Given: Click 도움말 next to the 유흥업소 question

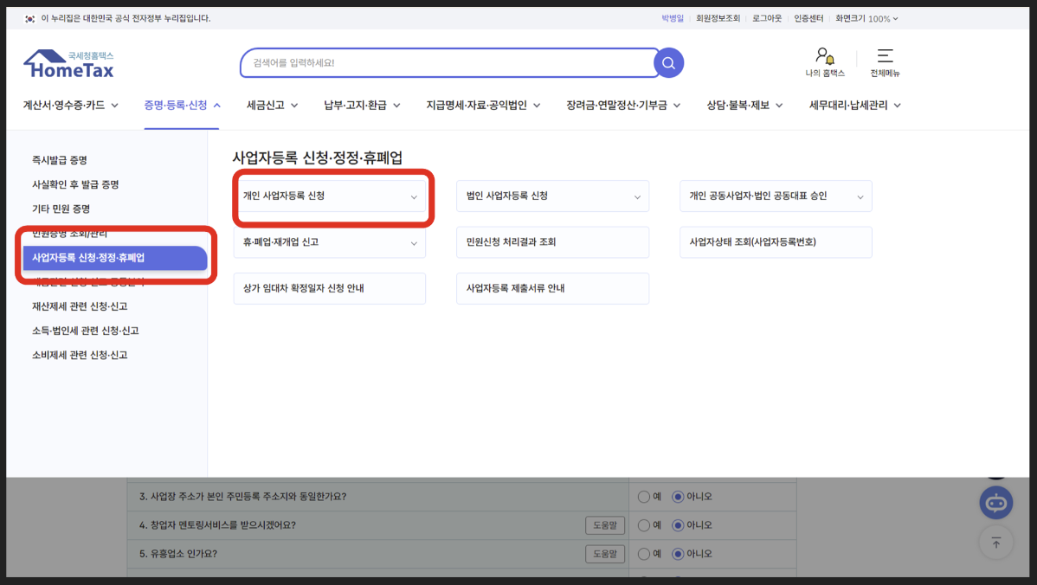Looking at the screenshot, I should [605, 553].
